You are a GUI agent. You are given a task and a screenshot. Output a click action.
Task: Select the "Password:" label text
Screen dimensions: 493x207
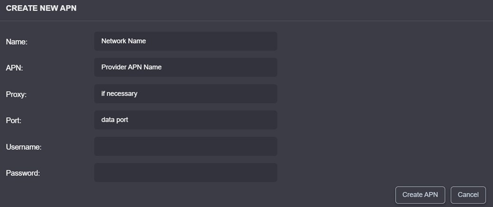[23, 173]
